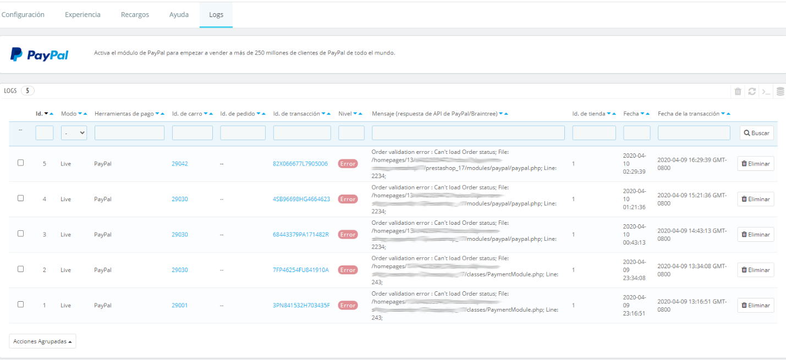Focus the Mensaje filter field
The image size is (786, 360).
468,133
